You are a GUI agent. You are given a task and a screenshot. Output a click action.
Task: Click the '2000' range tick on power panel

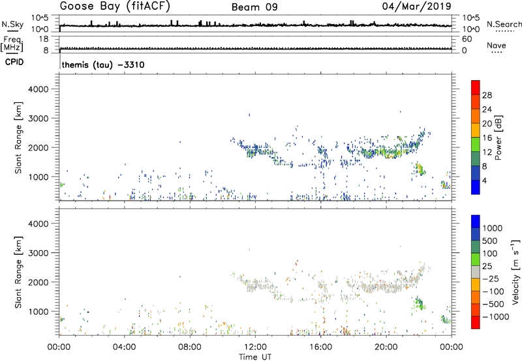tap(38, 147)
